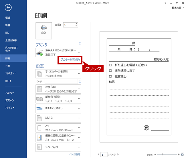Open the プリンターのプロパティ link
The image size is (186, 158).
tap(70, 60)
